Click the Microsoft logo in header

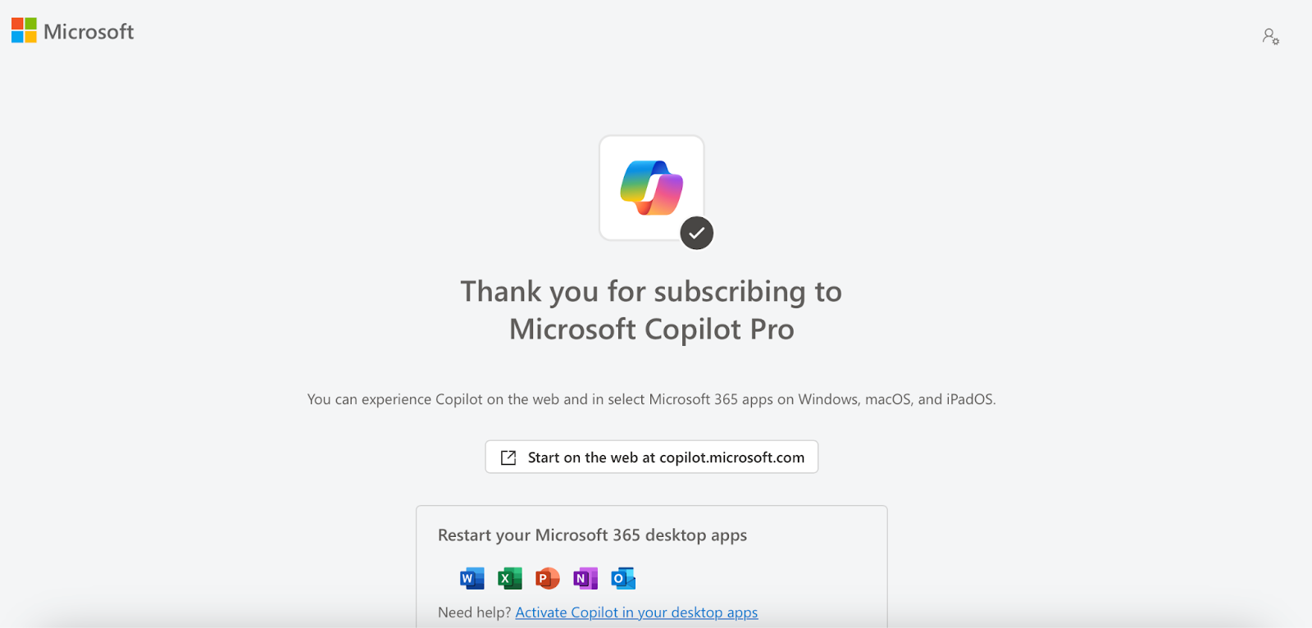click(72, 31)
